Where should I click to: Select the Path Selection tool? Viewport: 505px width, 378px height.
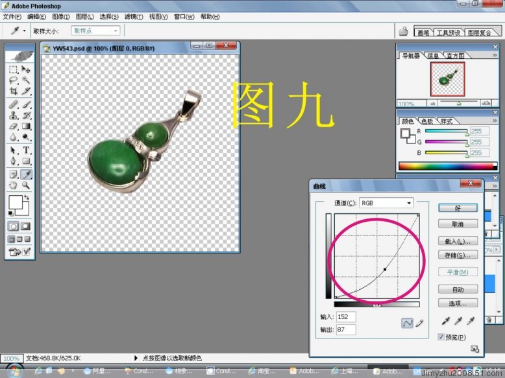coord(13,150)
